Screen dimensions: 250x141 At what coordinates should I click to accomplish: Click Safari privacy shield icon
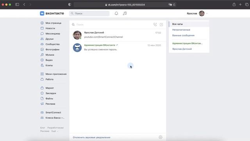pyautogui.click(x=70, y=5)
